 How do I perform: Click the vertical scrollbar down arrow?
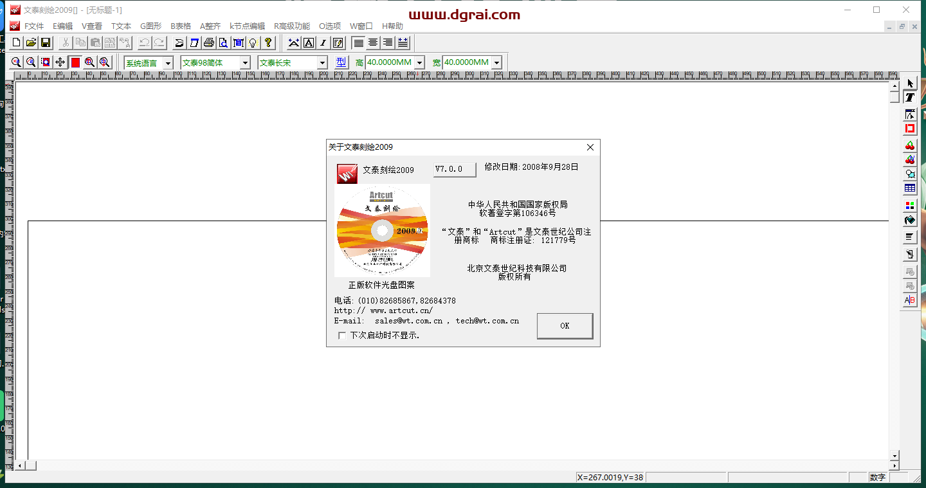[894, 455]
